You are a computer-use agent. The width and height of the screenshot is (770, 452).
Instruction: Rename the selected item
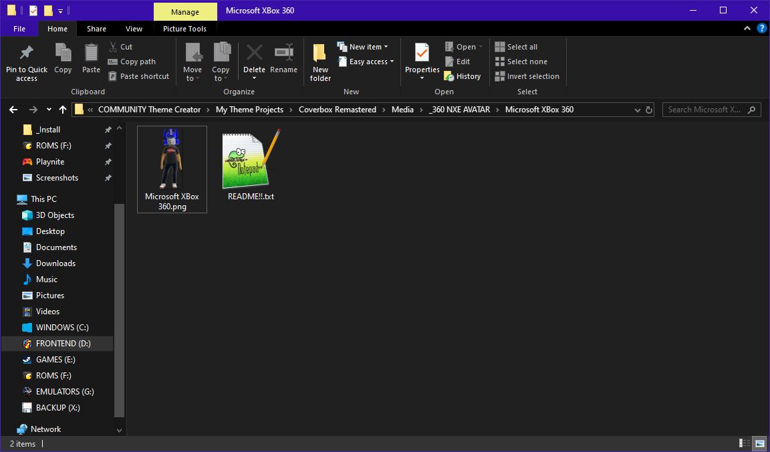283,59
